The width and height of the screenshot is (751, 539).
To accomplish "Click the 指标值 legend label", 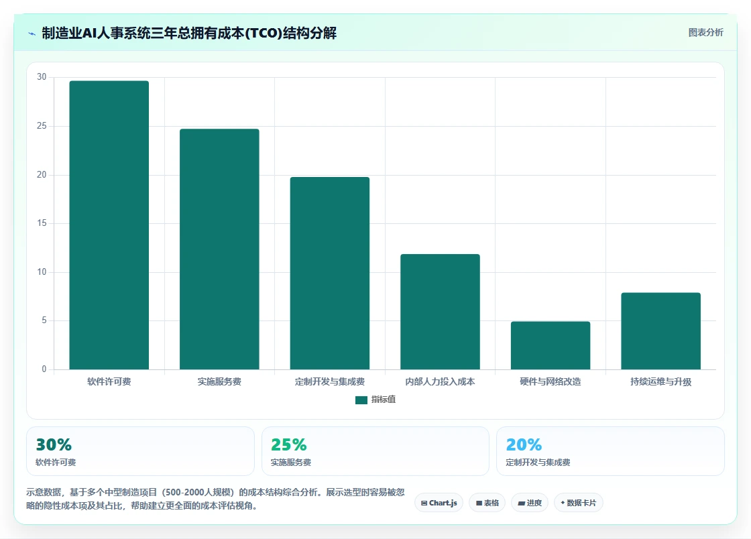I will 383,400.
